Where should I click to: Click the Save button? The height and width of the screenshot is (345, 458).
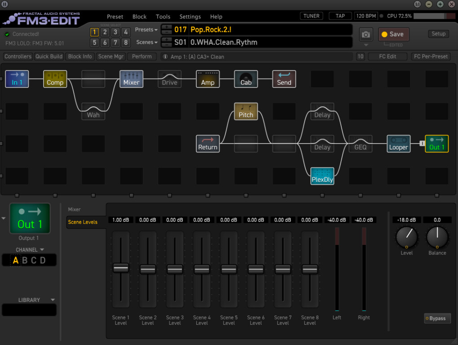[x=393, y=34]
